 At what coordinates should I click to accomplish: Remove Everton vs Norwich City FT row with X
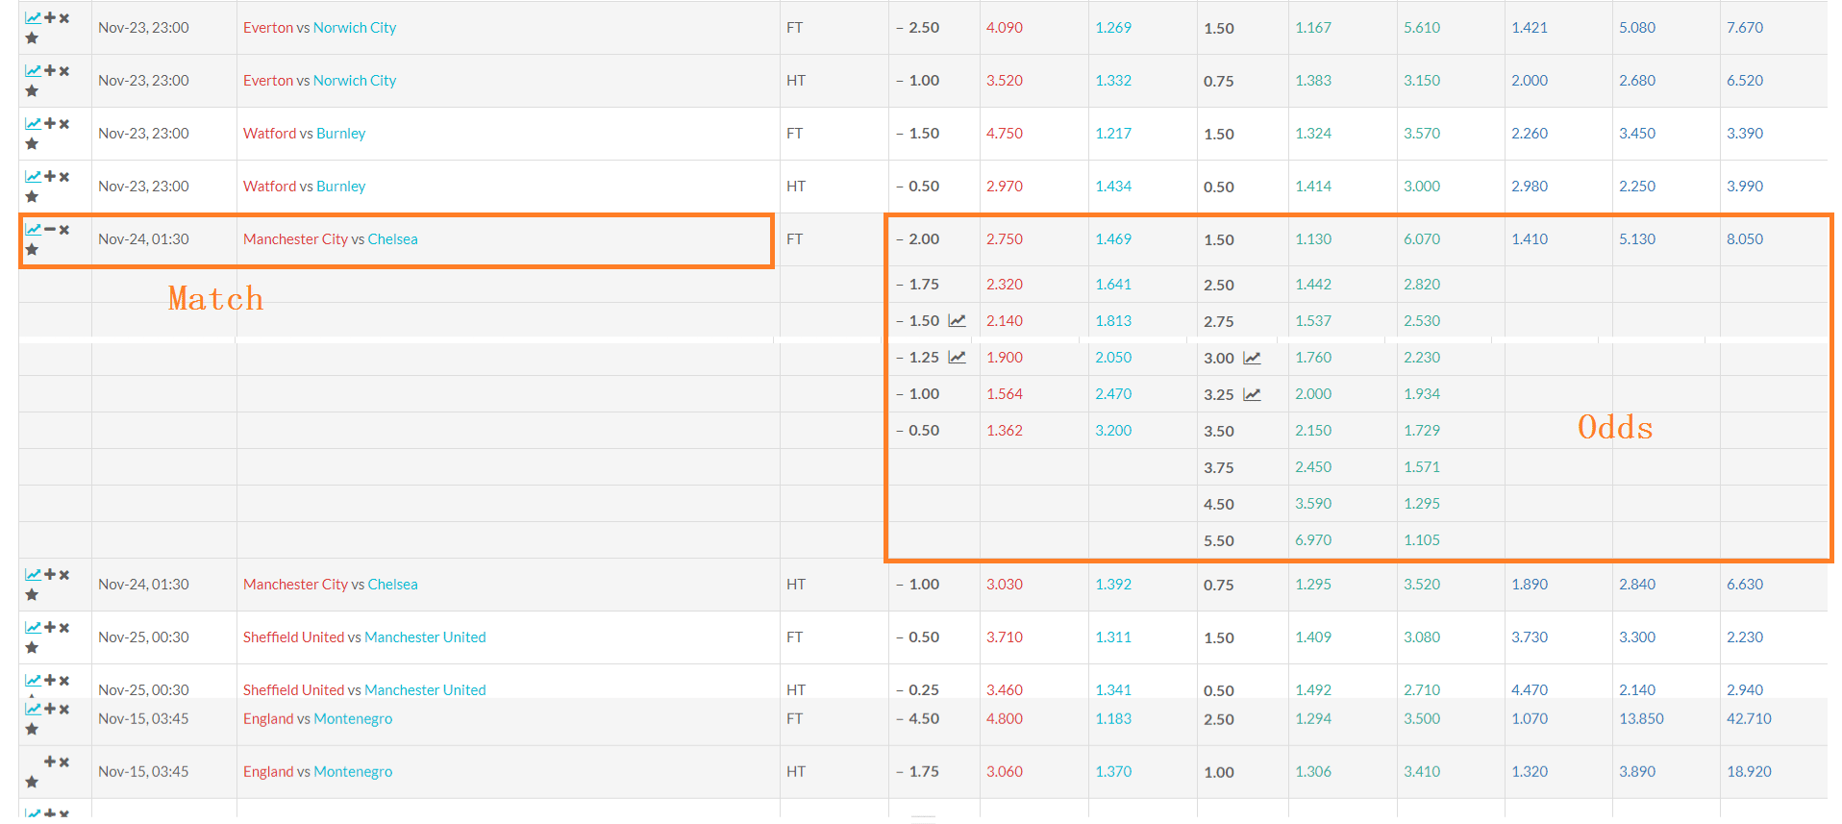coord(64,18)
